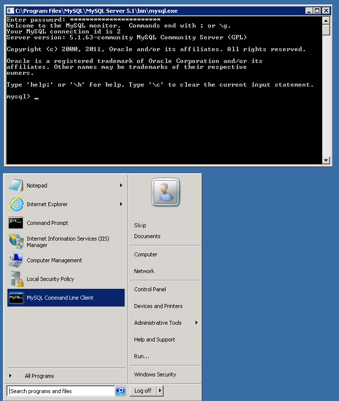
Task: Click the mysql.exe window title text
Action: 97,11
